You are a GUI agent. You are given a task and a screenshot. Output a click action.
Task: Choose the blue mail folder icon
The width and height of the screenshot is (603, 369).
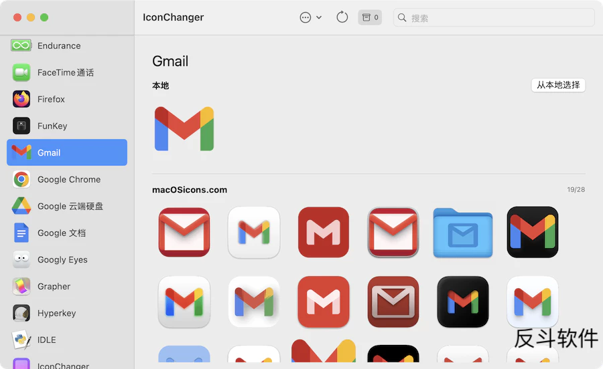click(462, 233)
